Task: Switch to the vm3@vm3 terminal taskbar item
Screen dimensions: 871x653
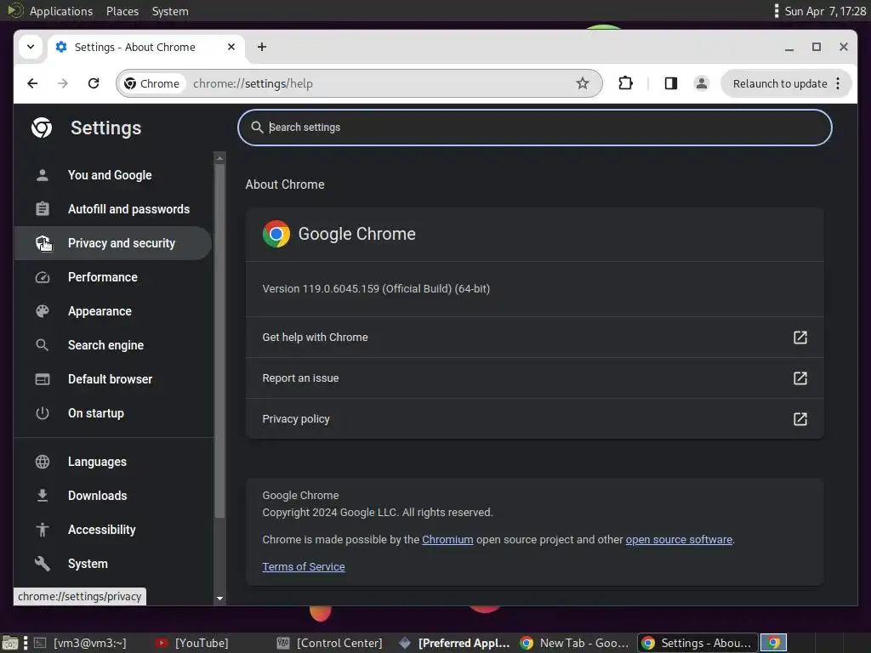Action: point(81,643)
